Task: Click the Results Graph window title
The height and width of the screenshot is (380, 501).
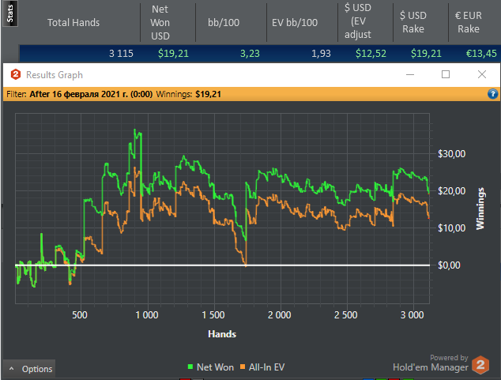Action: (55, 75)
